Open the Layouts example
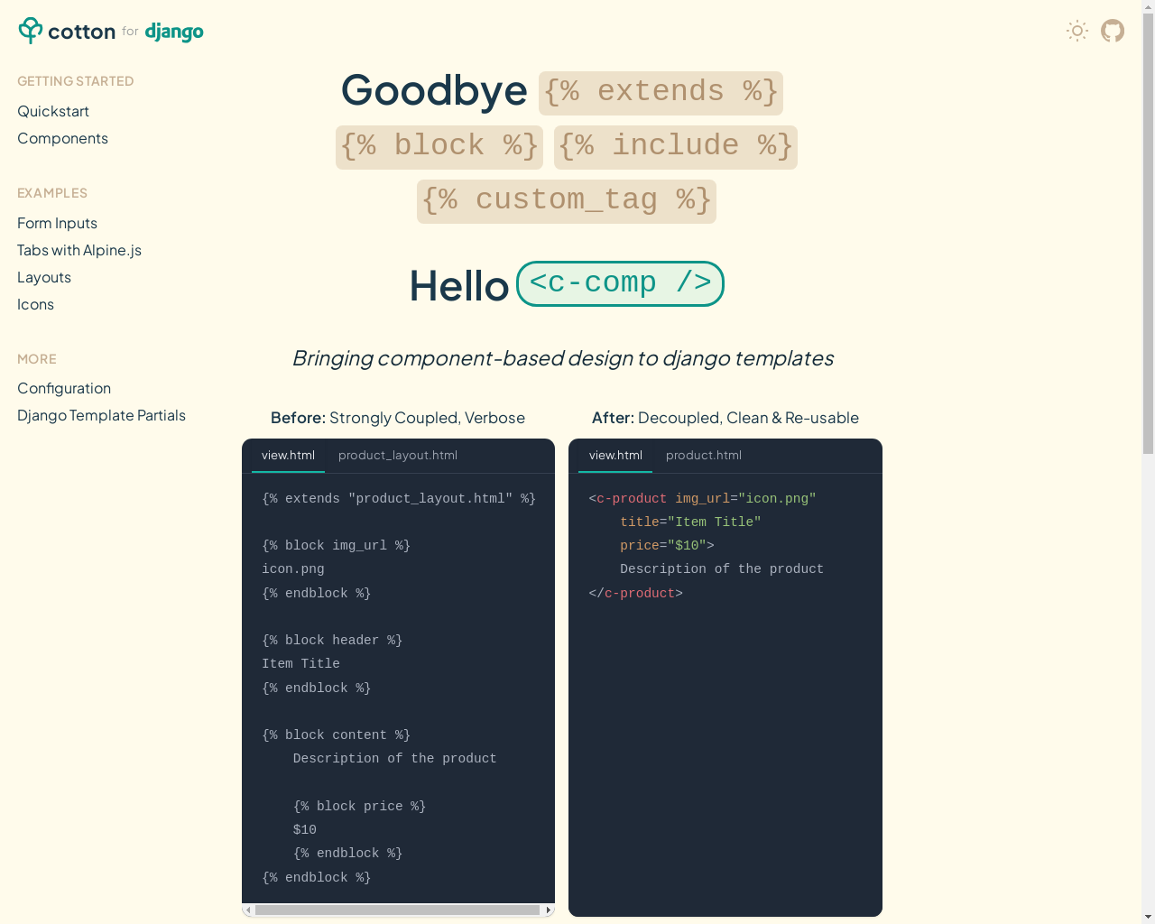The width and height of the screenshot is (1155, 924). point(44,277)
